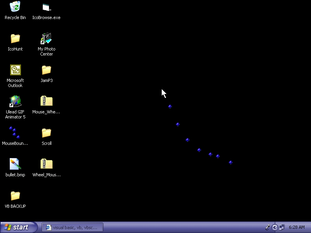Select the MouseBoun... blue dots icon
Image resolution: width=311 pixels, height=233 pixels.
(15, 133)
